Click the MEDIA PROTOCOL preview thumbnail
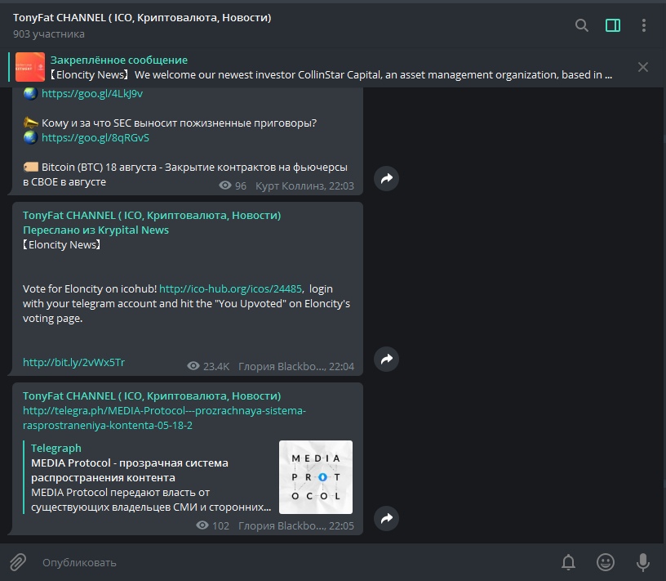The image size is (666, 581). 316,476
